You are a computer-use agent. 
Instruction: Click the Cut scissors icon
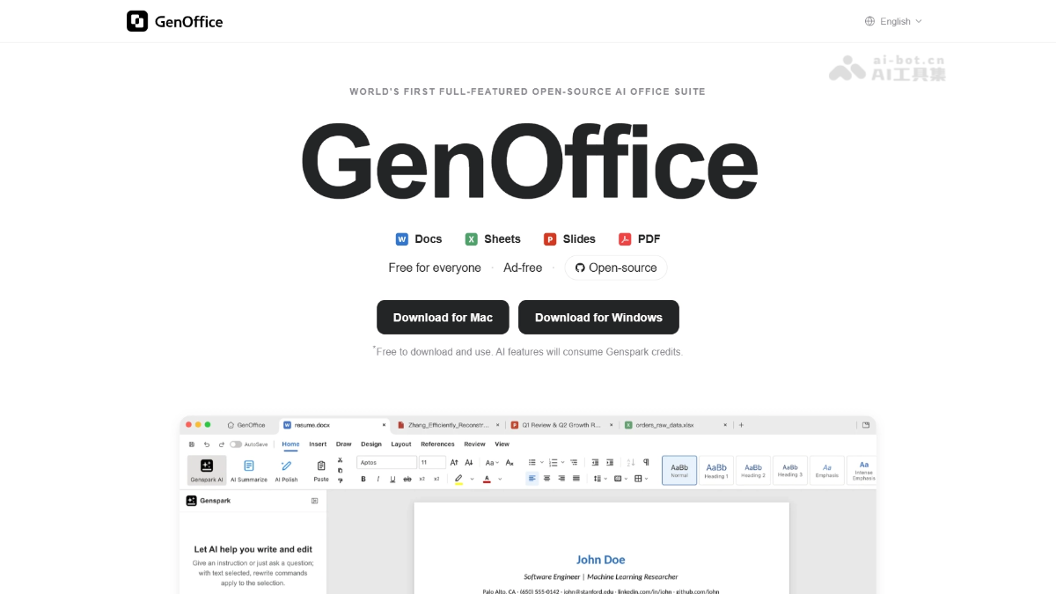point(340,460)
